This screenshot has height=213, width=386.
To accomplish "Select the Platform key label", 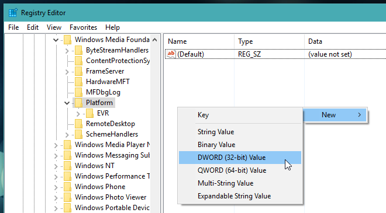I will coord(99,103).
